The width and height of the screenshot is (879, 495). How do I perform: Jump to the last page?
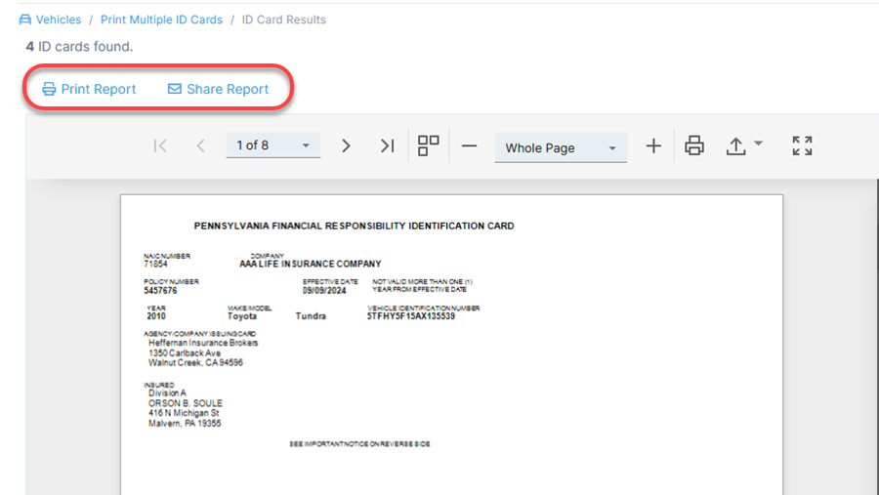tap(388, 145)
